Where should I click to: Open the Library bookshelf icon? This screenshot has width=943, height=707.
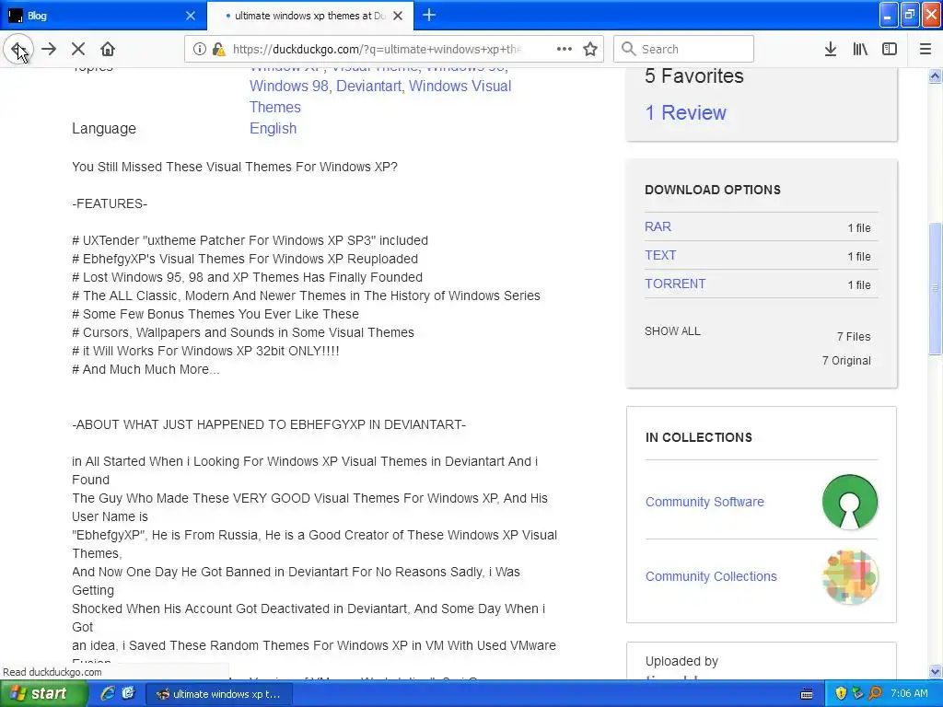860,49
